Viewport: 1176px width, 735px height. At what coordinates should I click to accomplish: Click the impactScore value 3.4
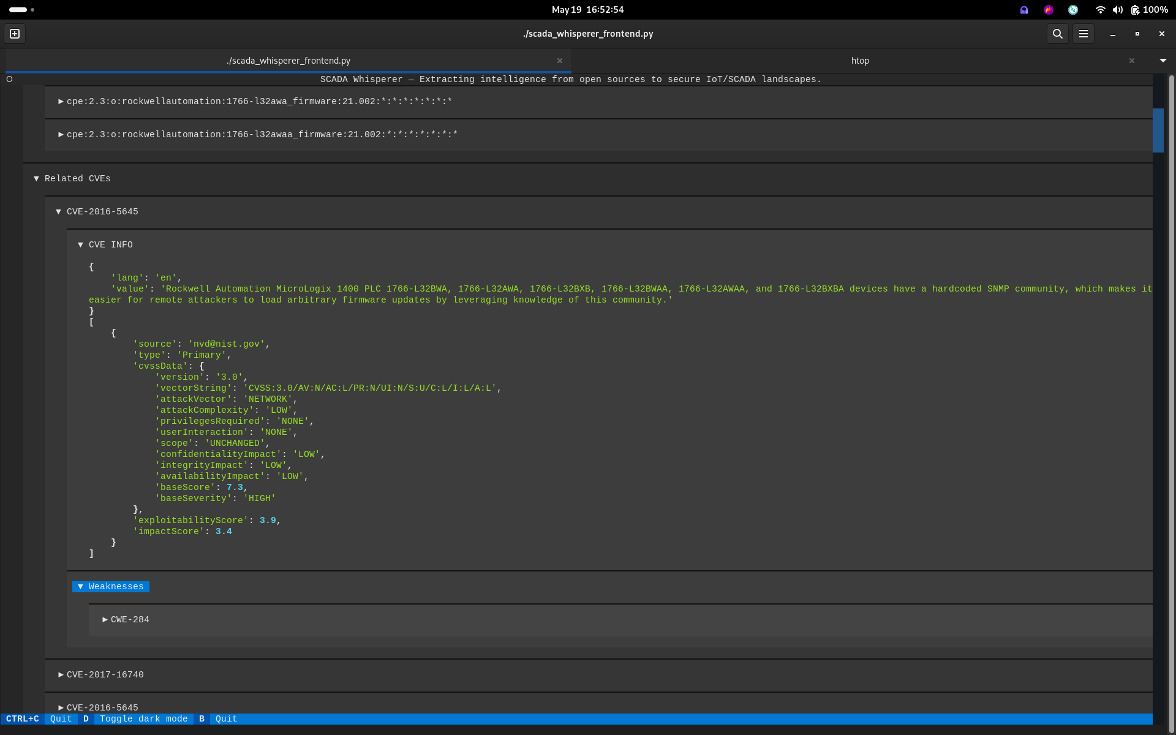pos(224,532)
